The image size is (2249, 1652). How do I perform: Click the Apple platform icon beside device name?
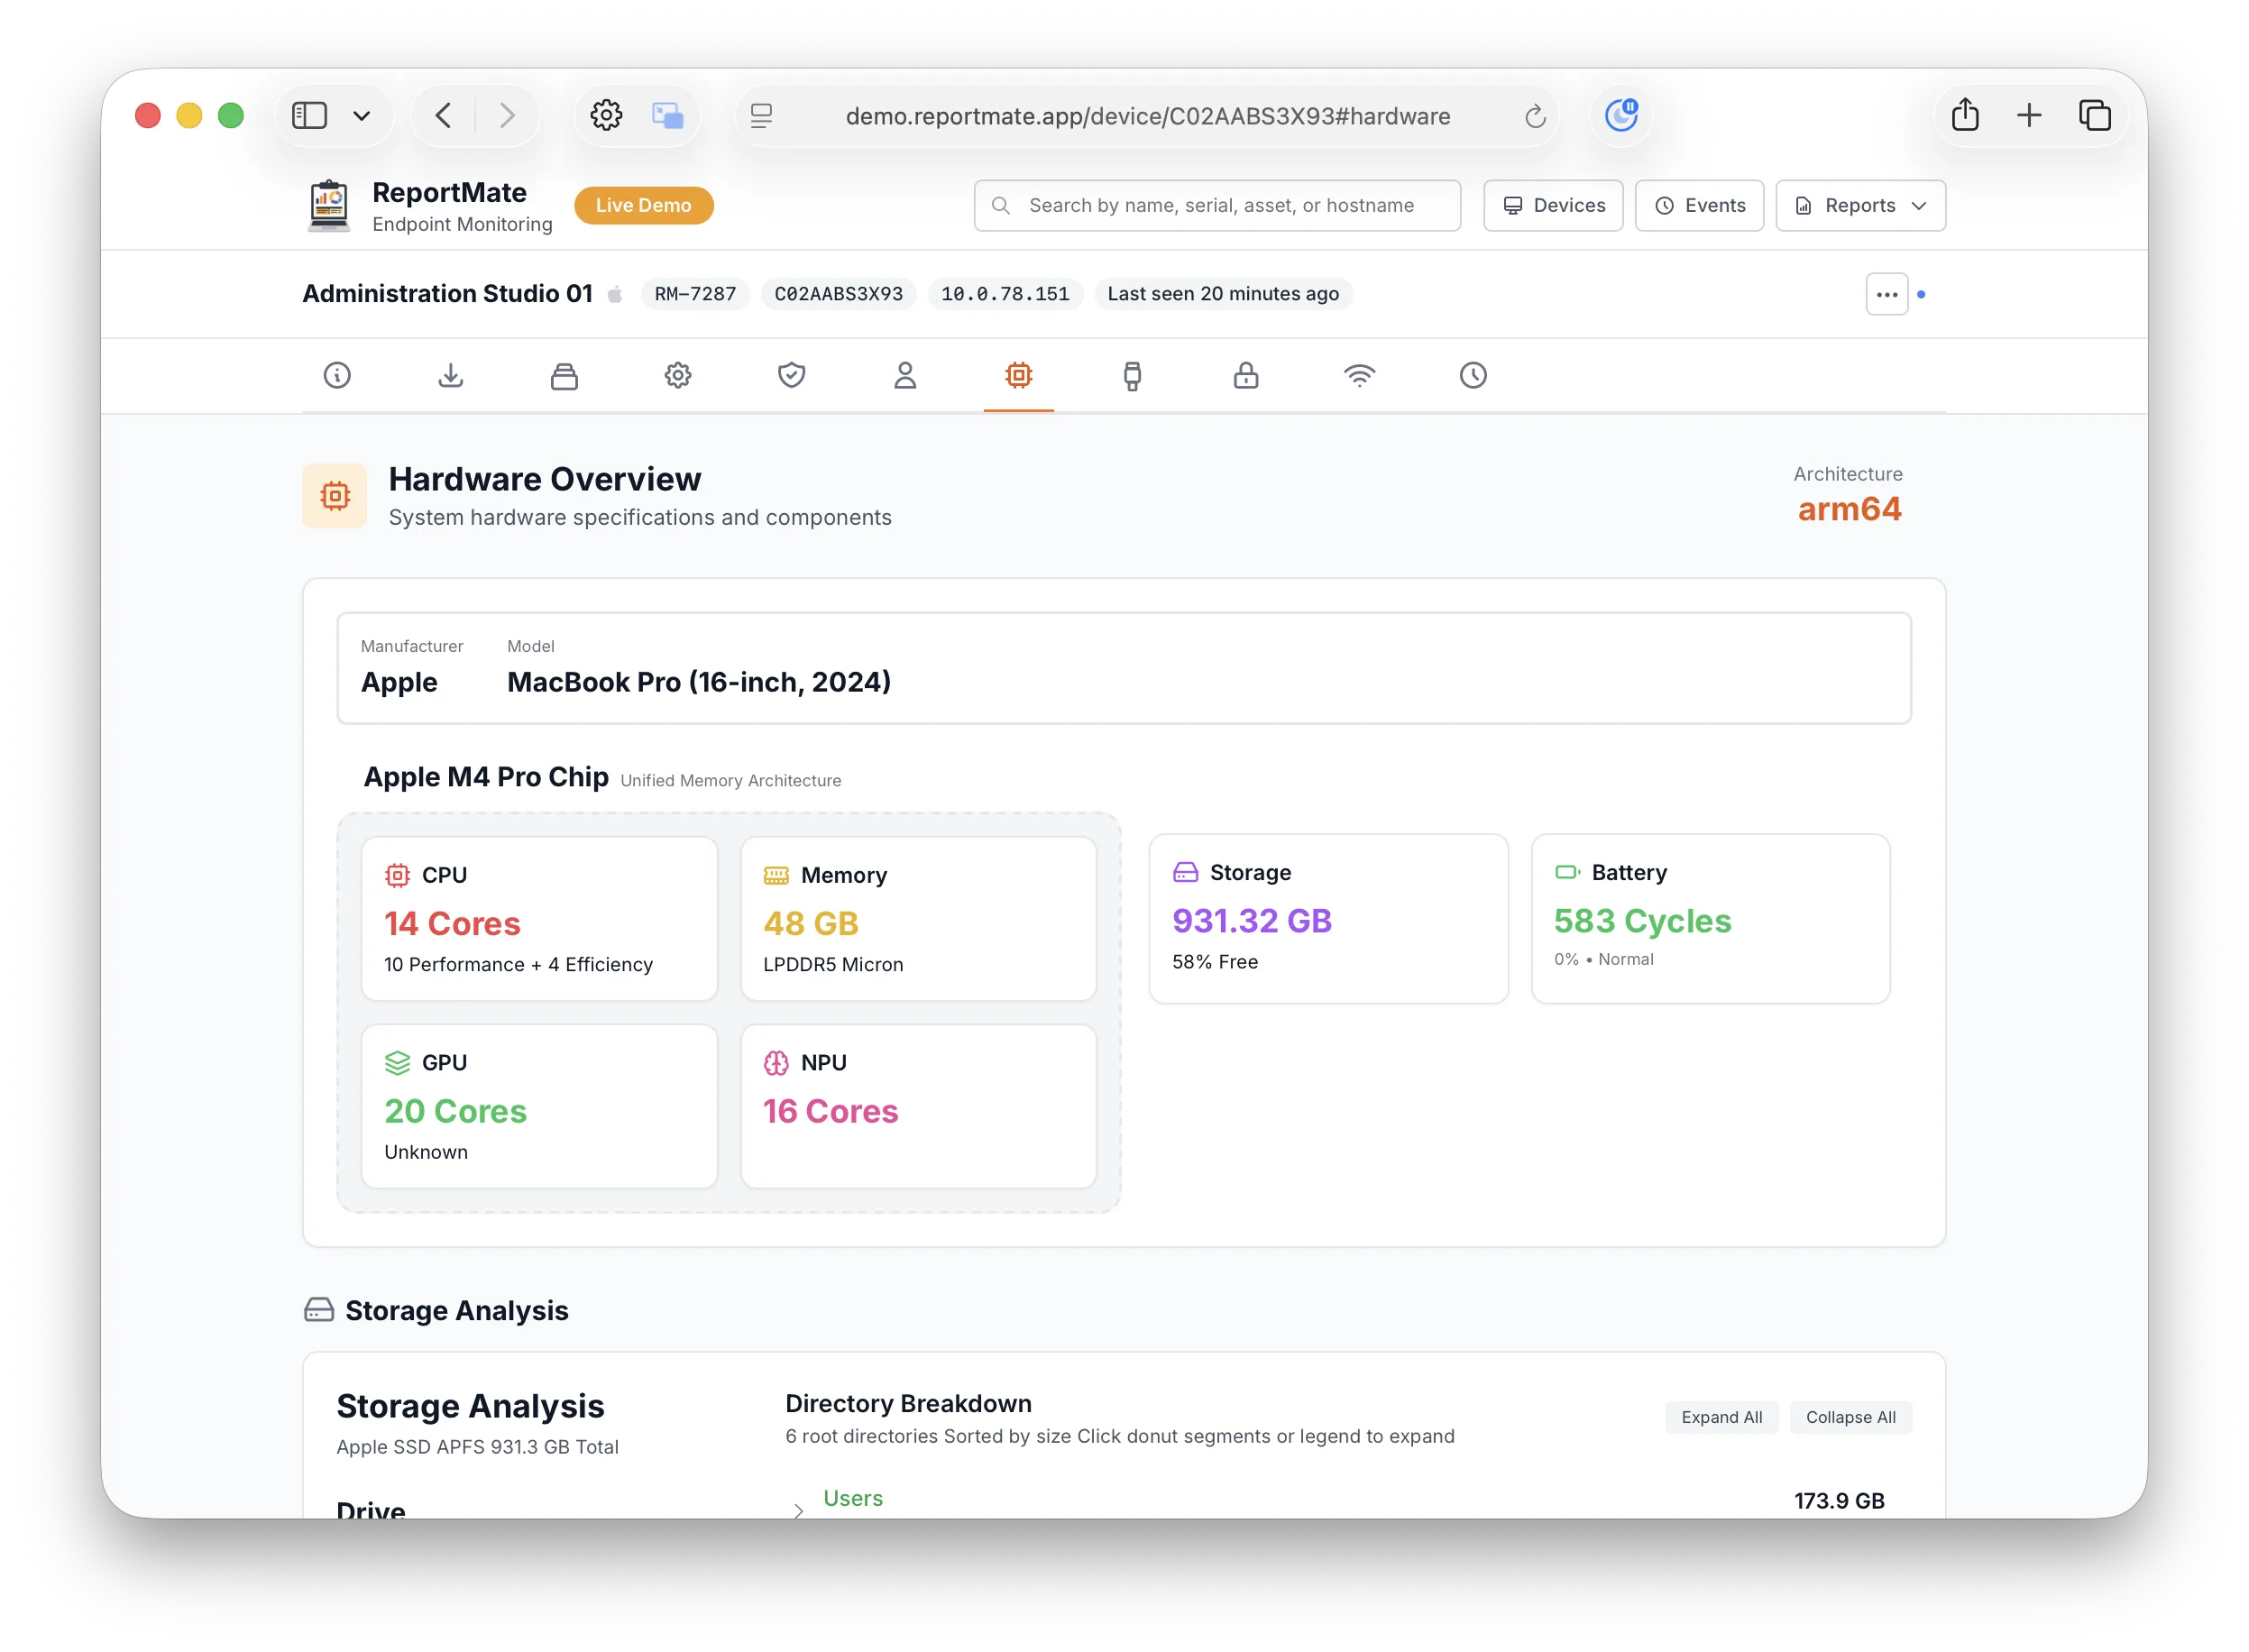click(x=615, y=294)
